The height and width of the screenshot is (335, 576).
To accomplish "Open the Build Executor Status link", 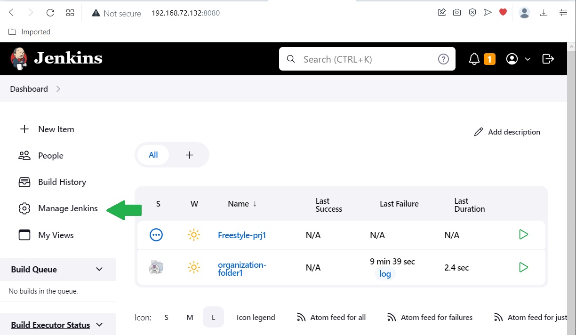I will 50,325.
